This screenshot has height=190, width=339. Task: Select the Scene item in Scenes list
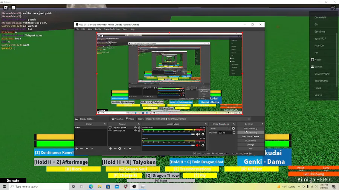90,128
